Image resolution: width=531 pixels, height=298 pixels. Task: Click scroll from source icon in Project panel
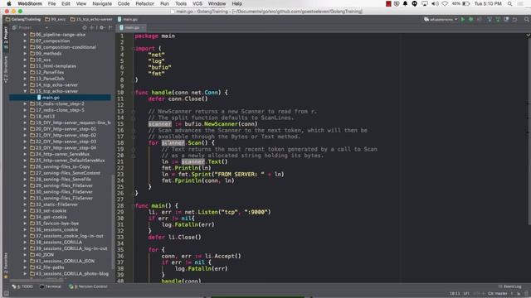pos(85,27)
